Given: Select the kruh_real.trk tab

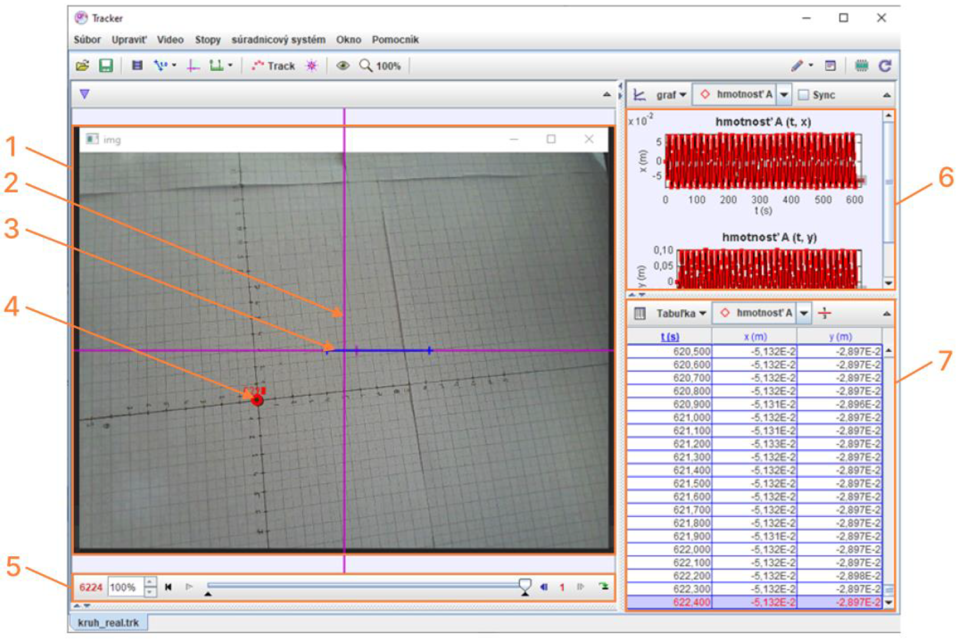Looking at the screenshot, I should click(108, 623).
